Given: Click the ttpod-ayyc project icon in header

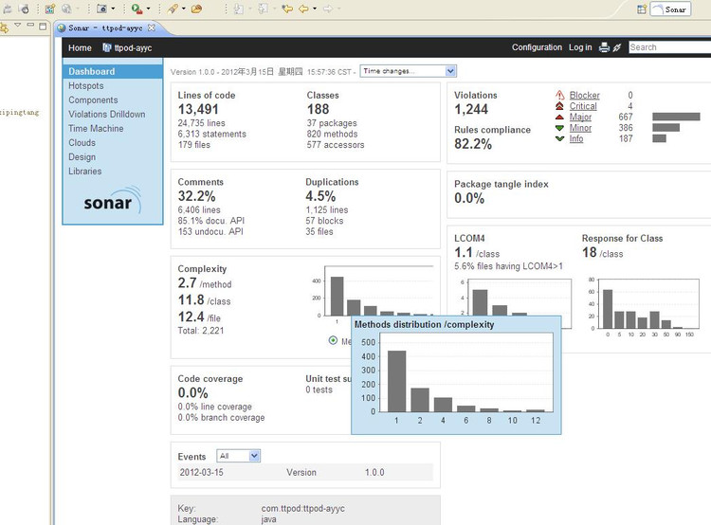Looking at the screenshot, I should coord(106,47).
